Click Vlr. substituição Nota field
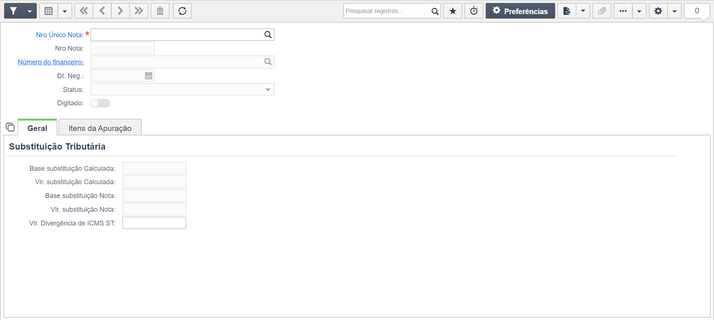This screenshot has width=714, height=320. (x=154, y=209)
